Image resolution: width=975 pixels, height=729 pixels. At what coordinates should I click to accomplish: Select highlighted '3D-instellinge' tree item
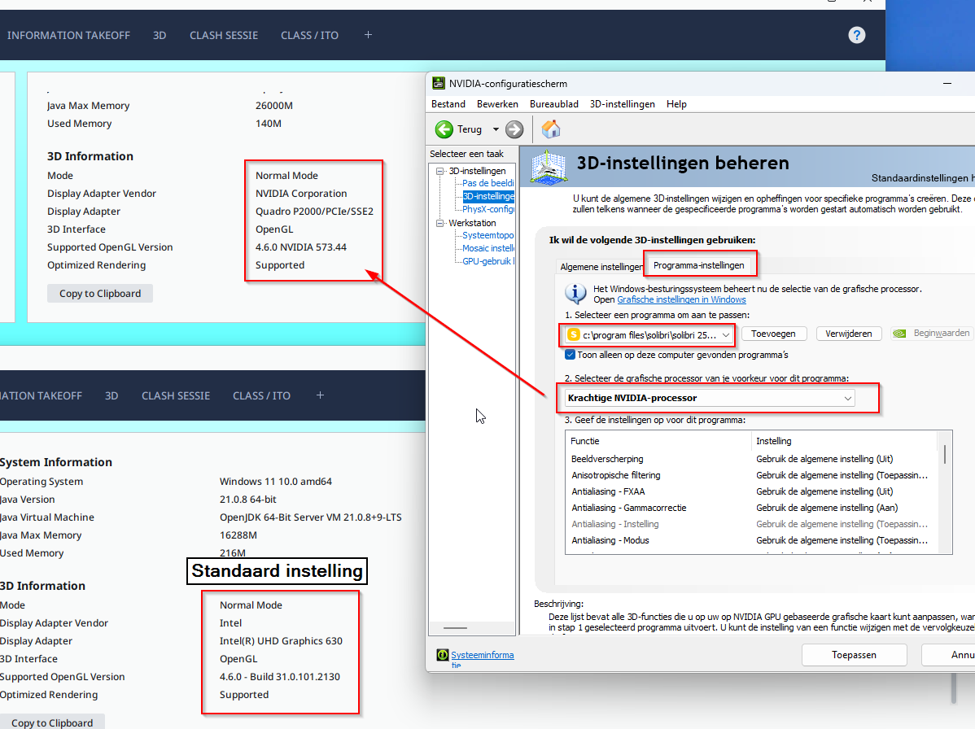[x=488, y=196]
